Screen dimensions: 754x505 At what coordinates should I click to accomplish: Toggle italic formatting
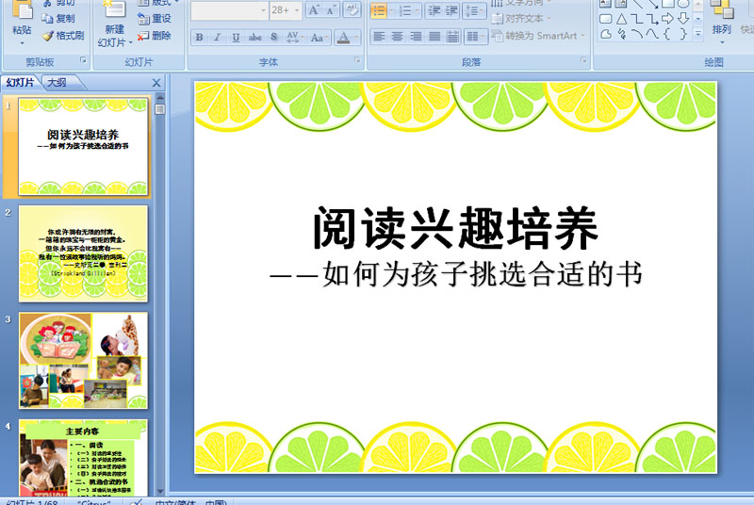[218, 37]
